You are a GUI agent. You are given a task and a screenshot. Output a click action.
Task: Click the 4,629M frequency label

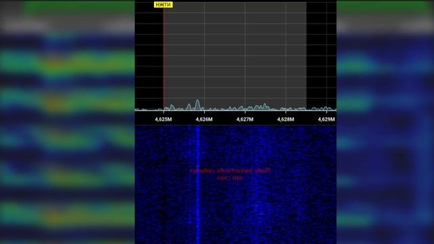tap(326, 119)
